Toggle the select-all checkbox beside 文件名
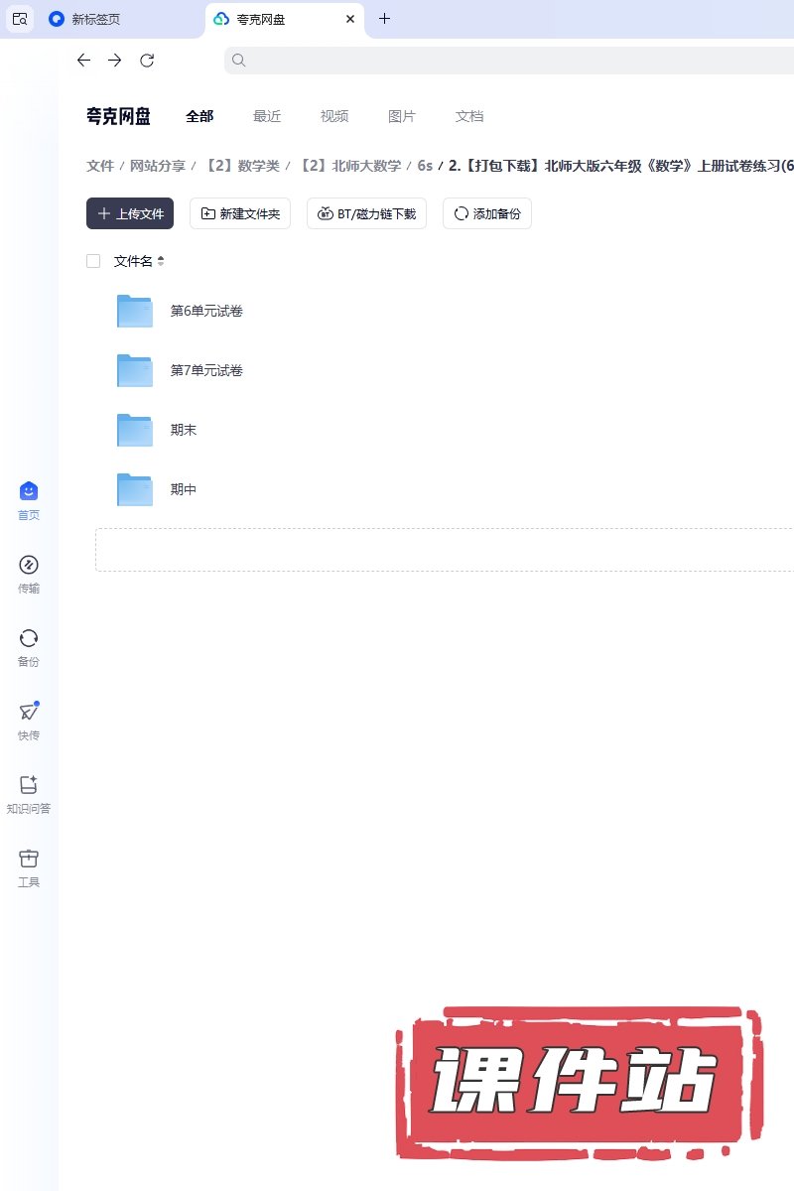The width and height of the screenshot is (794, 1191). (93, 261)
